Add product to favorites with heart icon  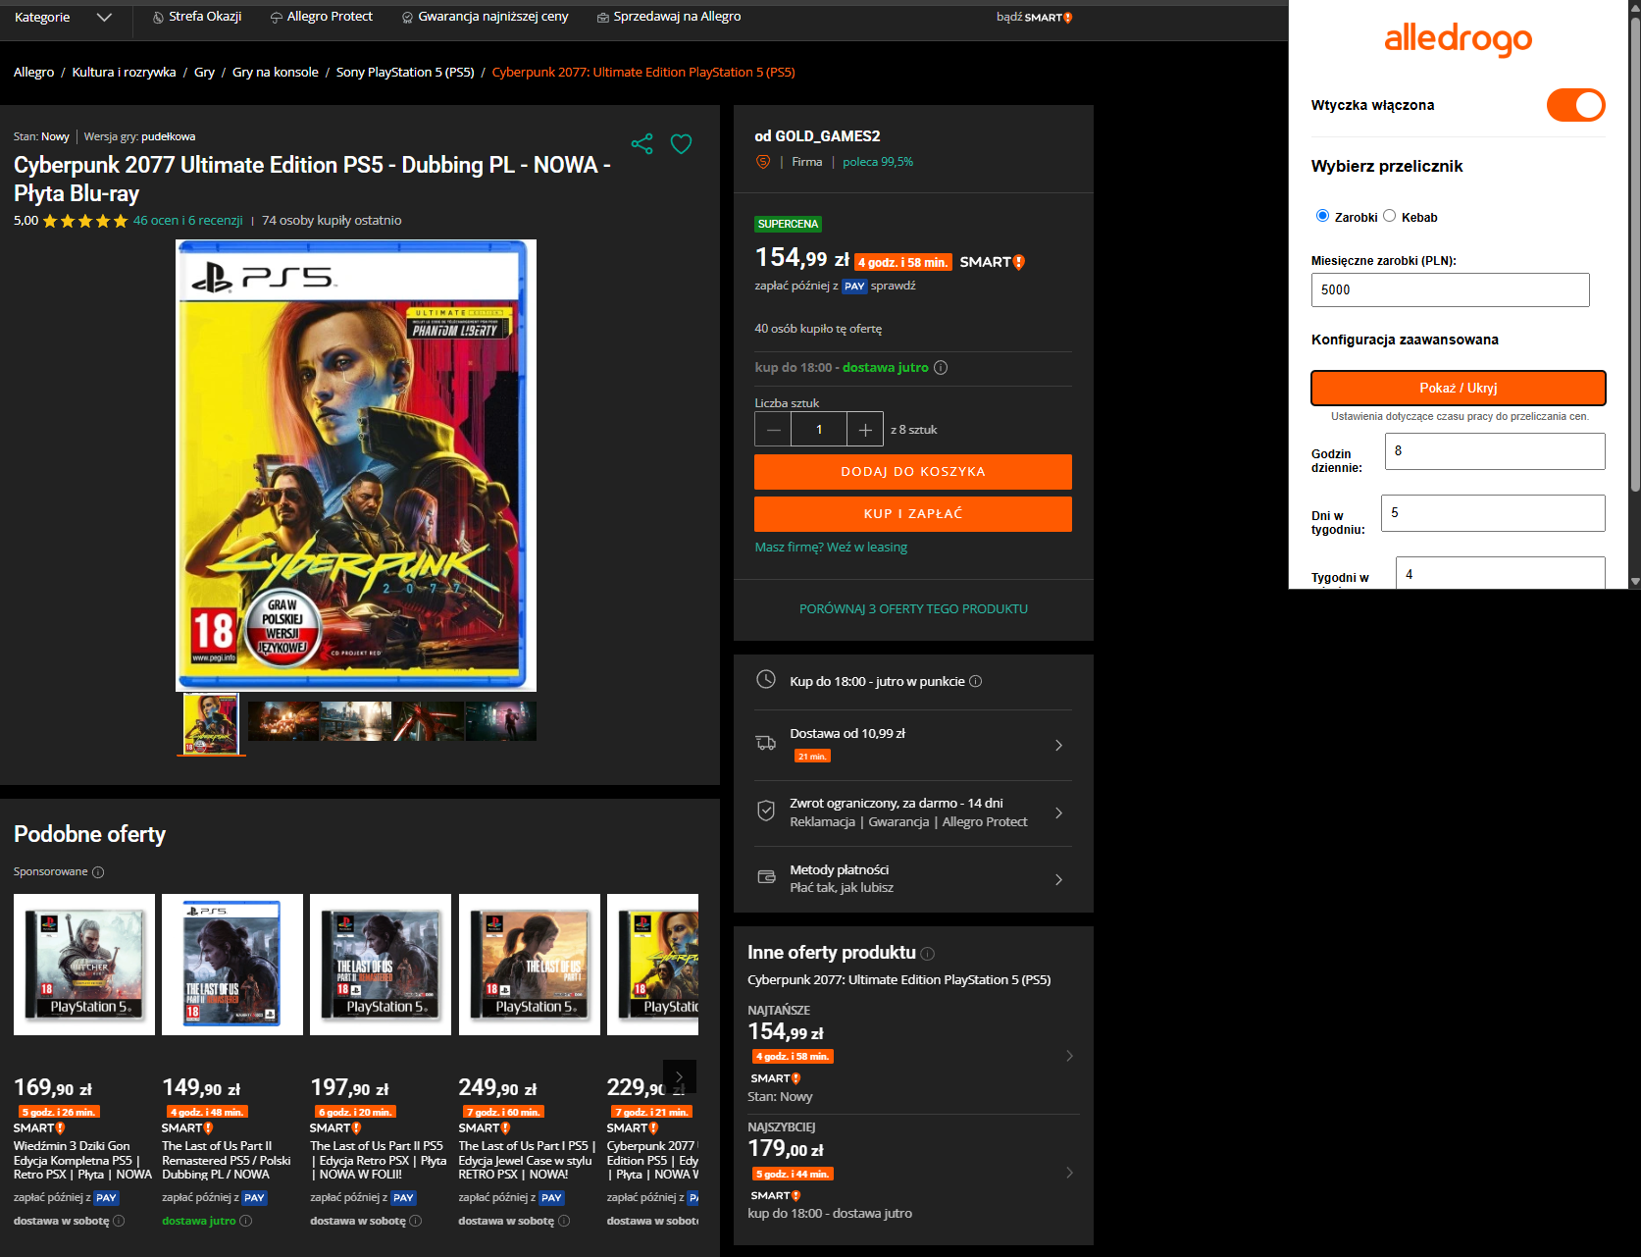(x=681, y=144)
